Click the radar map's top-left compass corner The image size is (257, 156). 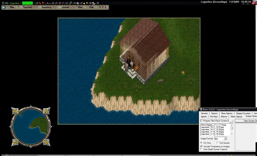[x=15, y=111]
